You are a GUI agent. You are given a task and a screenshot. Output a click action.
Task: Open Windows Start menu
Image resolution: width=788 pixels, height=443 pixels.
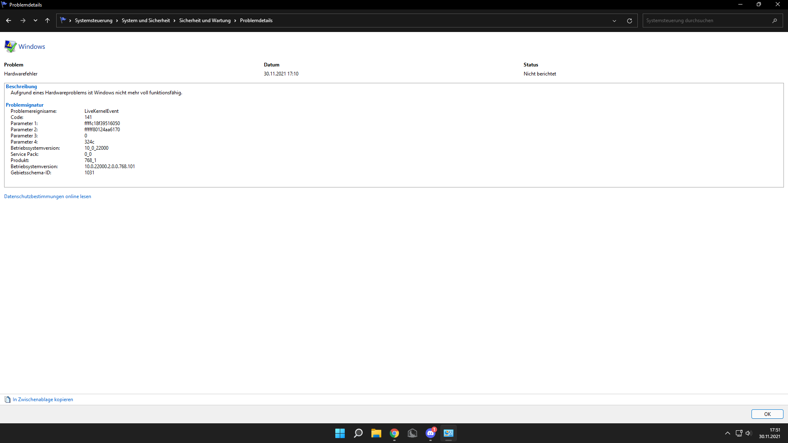pyautogui.click(x=340, y=433)
